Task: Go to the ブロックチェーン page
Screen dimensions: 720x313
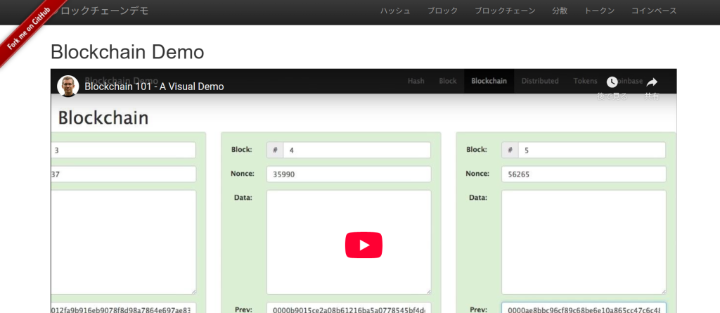Action: [505, 11]
